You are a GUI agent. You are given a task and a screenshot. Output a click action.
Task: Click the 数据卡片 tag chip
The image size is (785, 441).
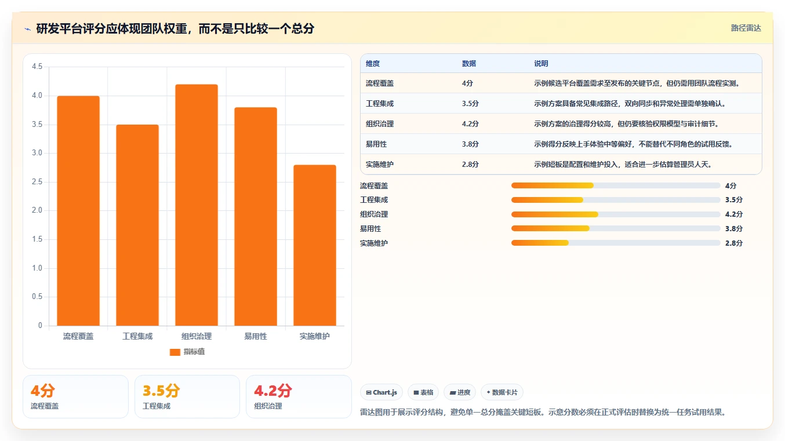502,392
